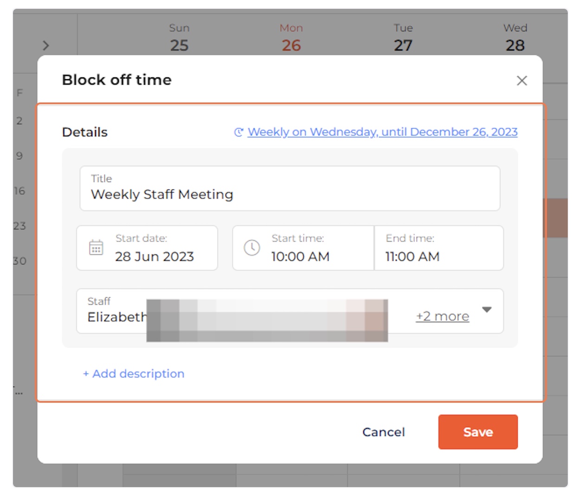The image size is (578, 495).
Task: Show the +2 more staff link
Action: click(x=443, y=316)
